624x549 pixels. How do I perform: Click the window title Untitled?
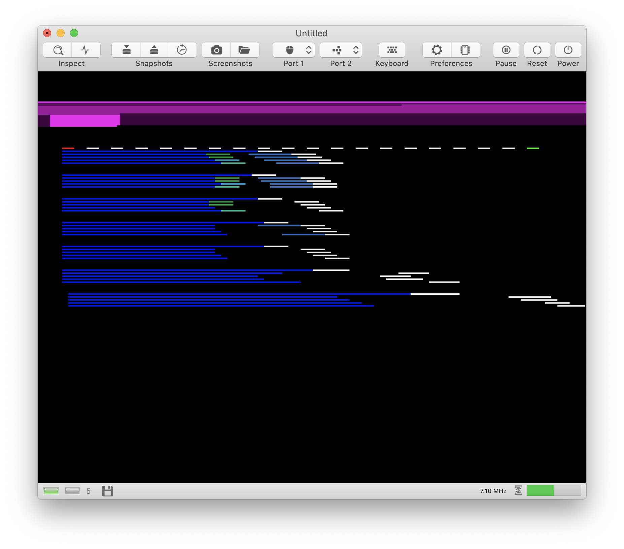pos(311,33)
